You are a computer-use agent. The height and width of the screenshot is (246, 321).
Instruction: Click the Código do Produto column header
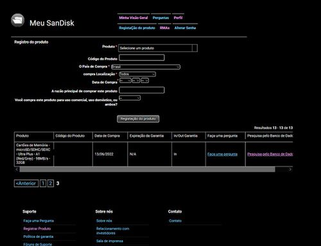(x=73, y=136)
